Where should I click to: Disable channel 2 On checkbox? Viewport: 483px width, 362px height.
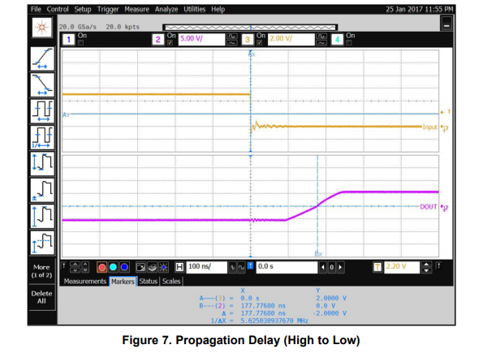170,43
